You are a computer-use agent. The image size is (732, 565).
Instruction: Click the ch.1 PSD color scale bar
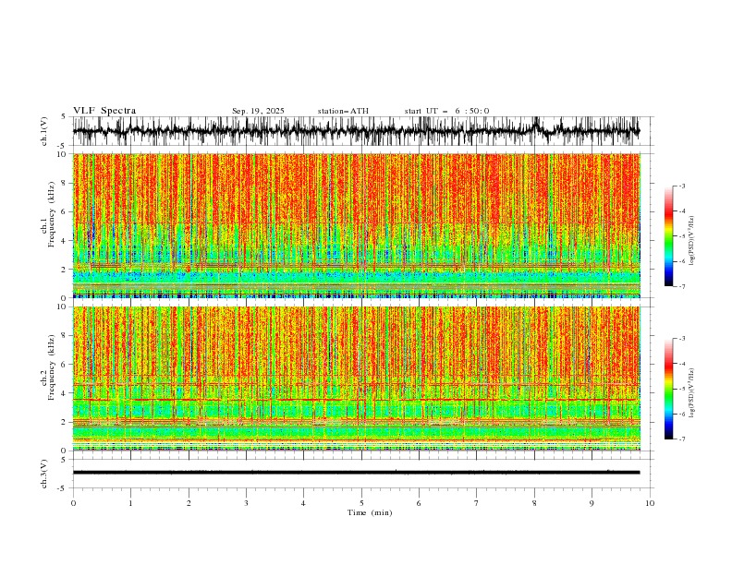tap(668, 236)
